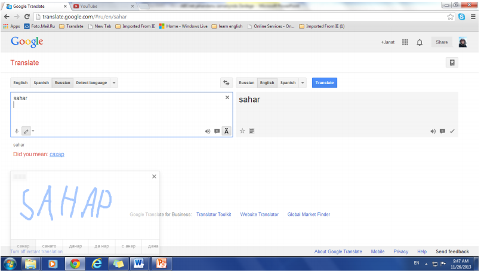Image resolution: width=484 pixels, height=273 pixels.
Task: Select Detect language option
Action: [x=91, y=83]
